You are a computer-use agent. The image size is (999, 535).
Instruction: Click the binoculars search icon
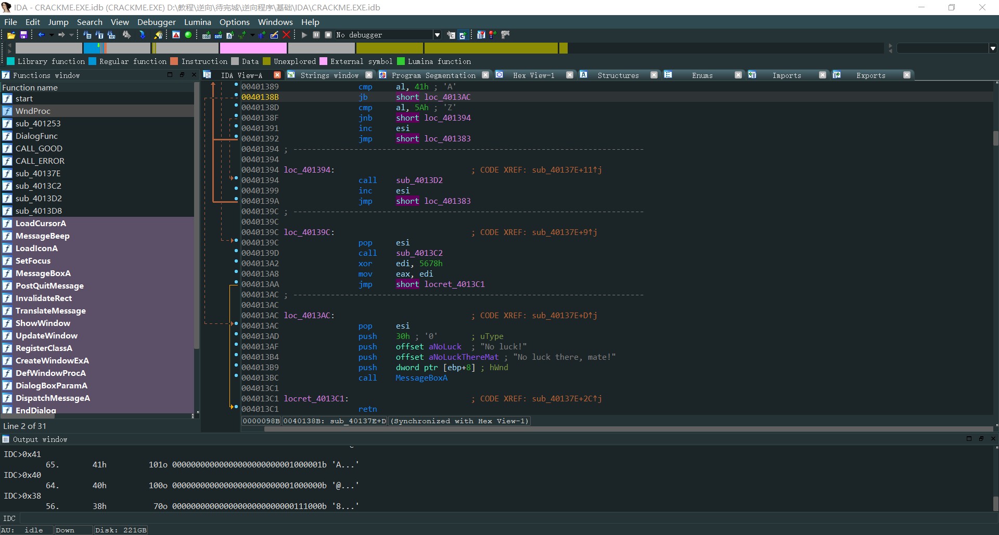[x=126, y=35]
